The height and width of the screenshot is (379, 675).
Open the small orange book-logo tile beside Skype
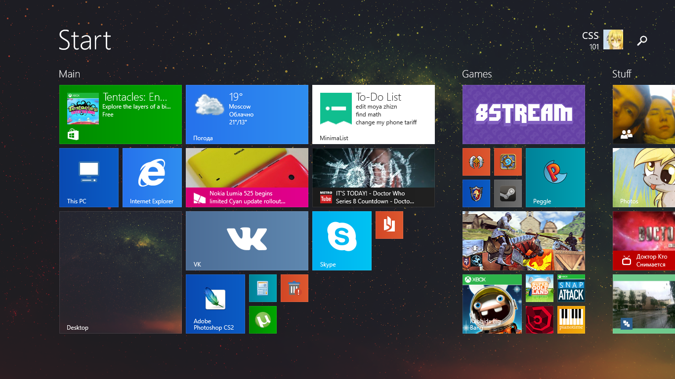tap(389, 225)
